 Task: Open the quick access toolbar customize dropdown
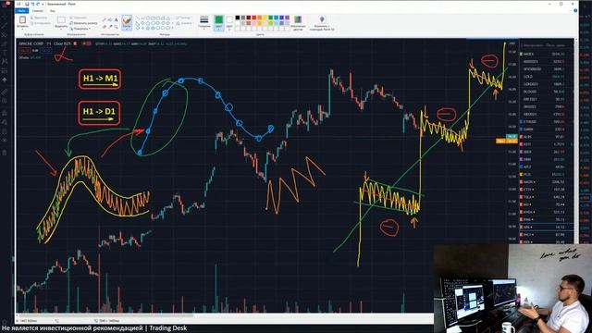(x=43, y=4)
